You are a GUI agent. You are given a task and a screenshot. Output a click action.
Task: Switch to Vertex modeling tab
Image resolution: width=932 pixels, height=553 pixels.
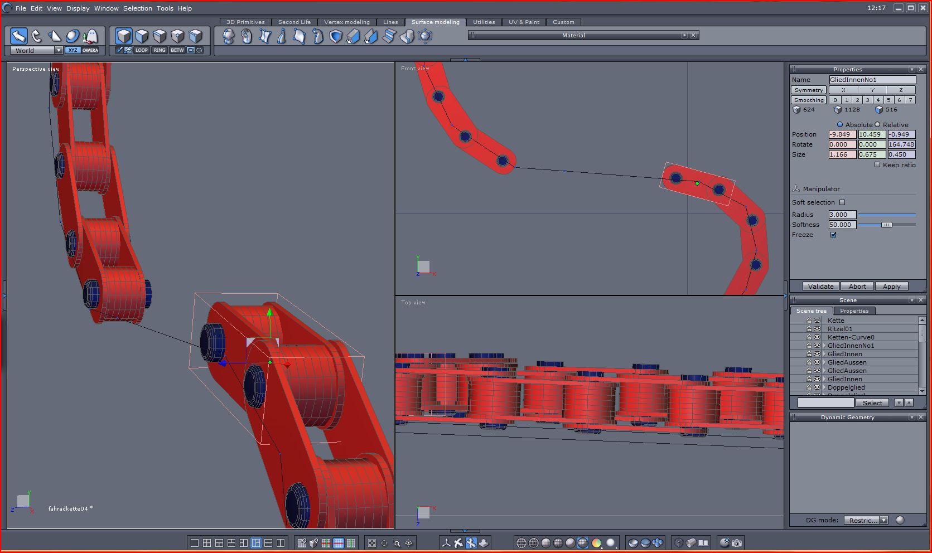point(347,22)
